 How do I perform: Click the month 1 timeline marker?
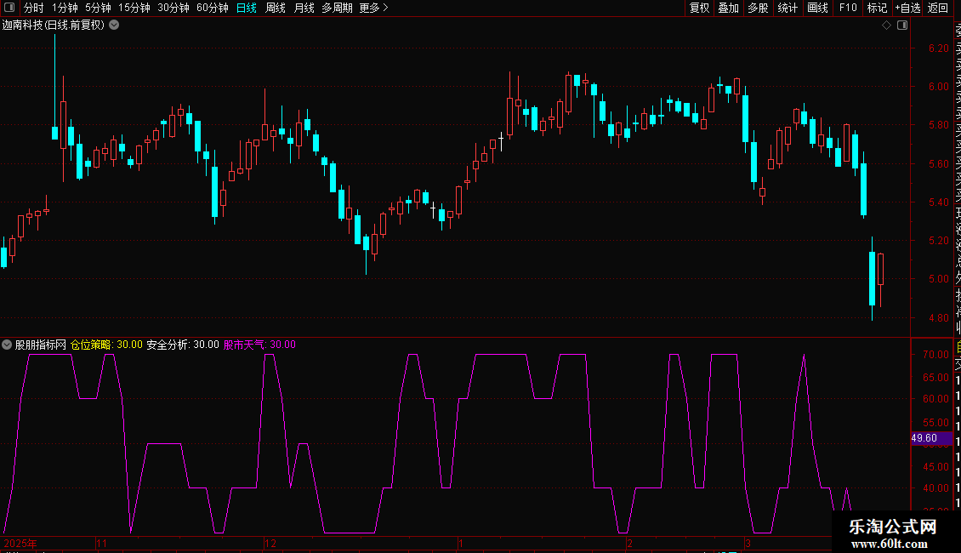click(460, 543)
